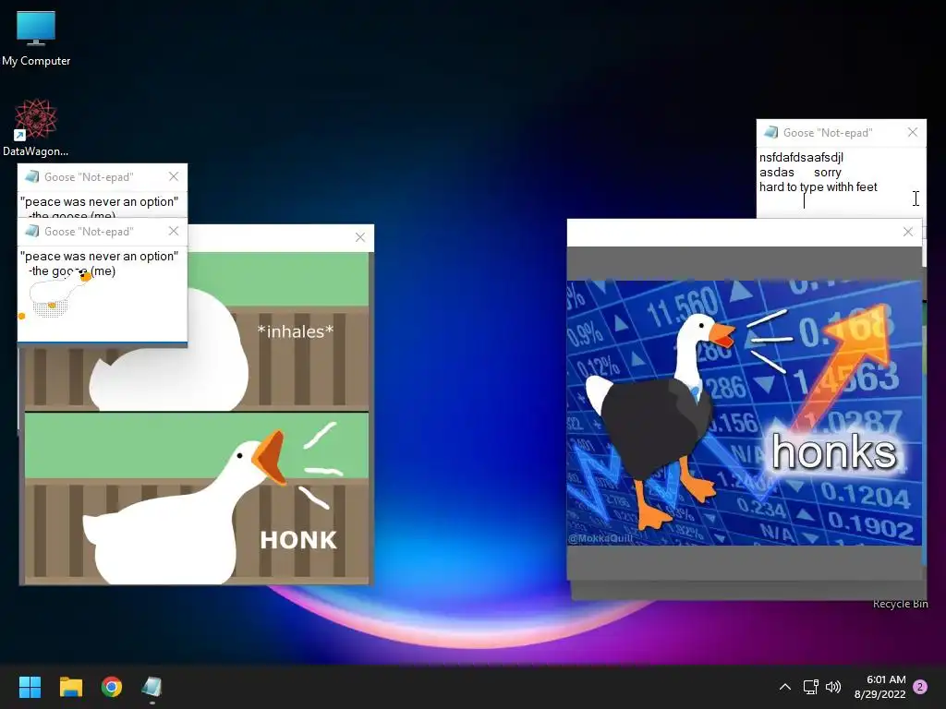Click the title bar of the 'hard to type' notepad
The width and height of the screenshot is (946, 709).
842,132
